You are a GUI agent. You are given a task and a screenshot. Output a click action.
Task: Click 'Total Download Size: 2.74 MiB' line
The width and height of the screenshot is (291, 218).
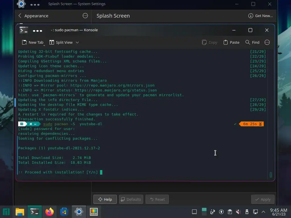point(55,158)
